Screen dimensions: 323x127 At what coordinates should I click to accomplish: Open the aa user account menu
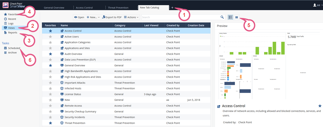coord(318,5)
